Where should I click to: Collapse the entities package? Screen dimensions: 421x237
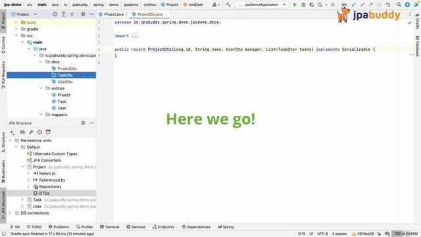(41, 88)
